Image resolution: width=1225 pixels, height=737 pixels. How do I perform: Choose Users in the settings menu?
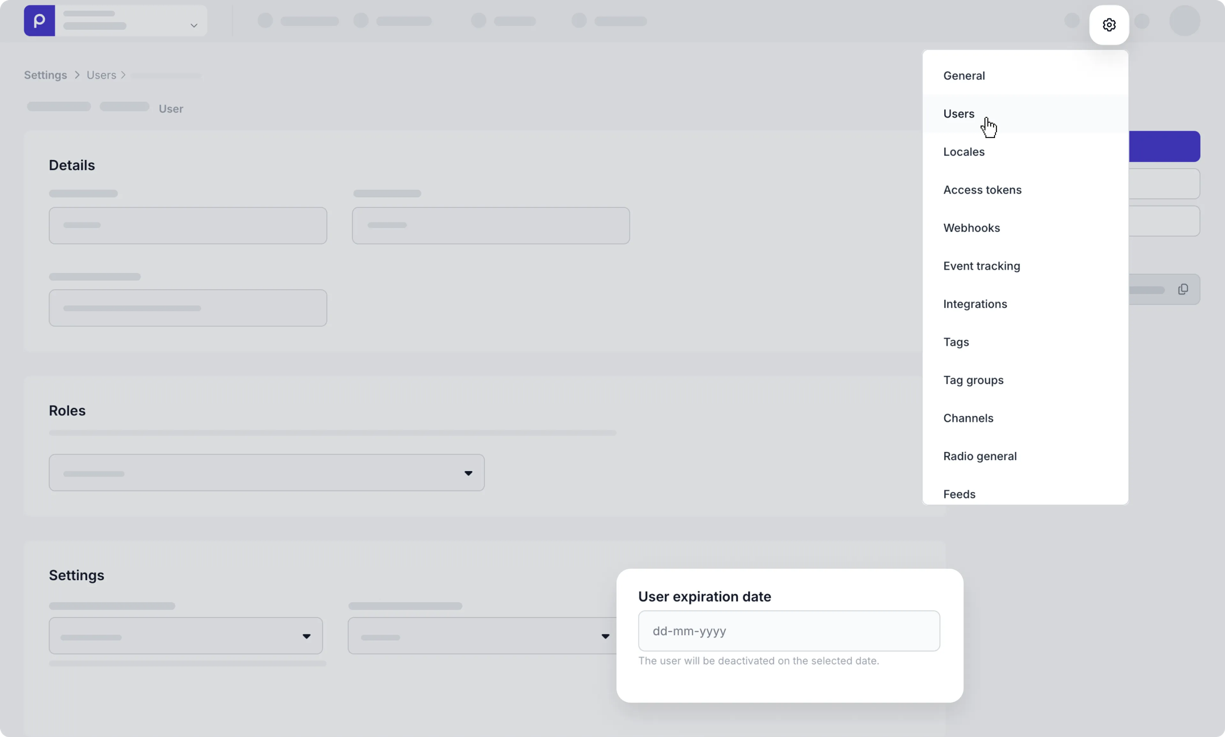click(958, 114)
